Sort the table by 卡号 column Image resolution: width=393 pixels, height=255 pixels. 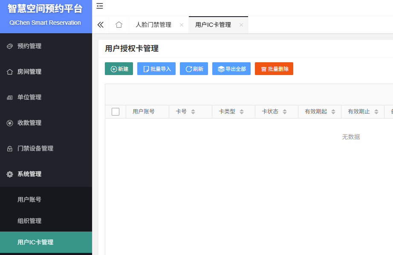(193, 112)
